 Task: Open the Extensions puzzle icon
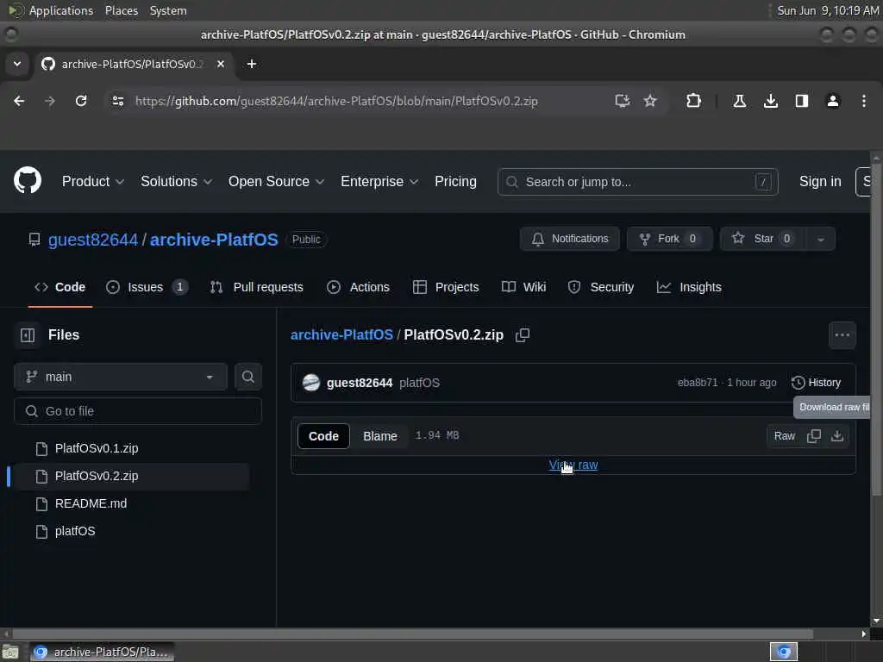(693, 101)
